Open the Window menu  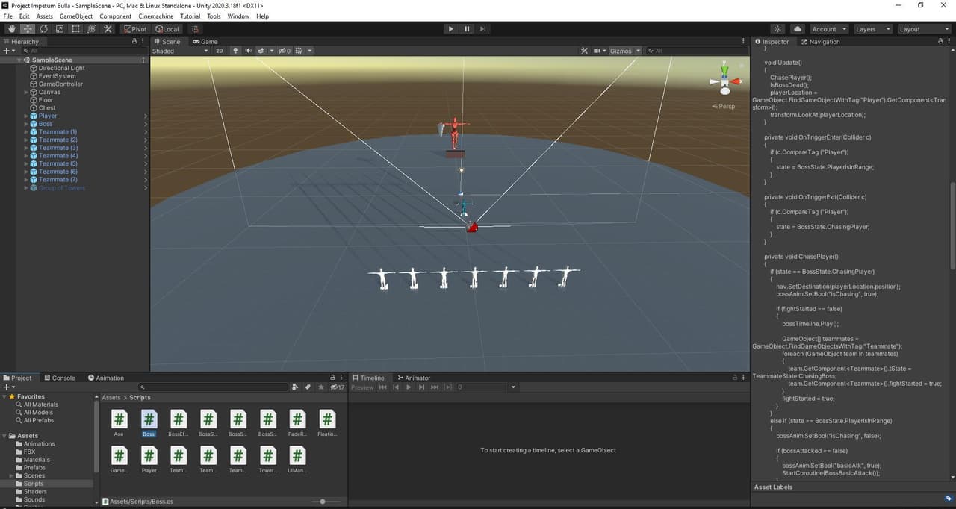[238, 16]
